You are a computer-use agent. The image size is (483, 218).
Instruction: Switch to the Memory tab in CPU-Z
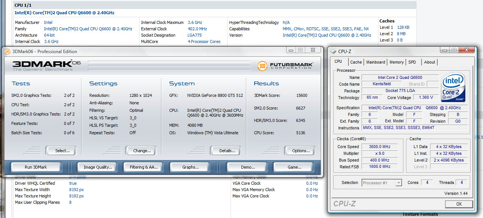396,62
